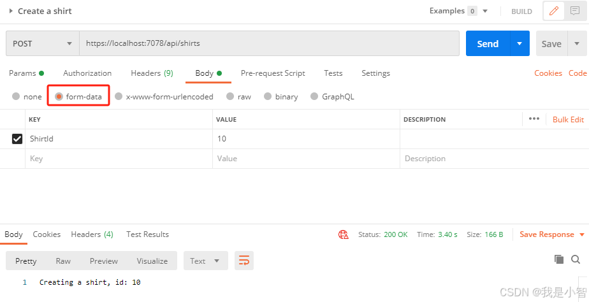Switch to Pretty response view
589x302 pixels.
click(x=26, y=261)
